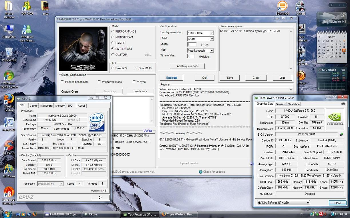Choose DirectX 10 API option
350x218 pixels.
[x=136, y=68]
